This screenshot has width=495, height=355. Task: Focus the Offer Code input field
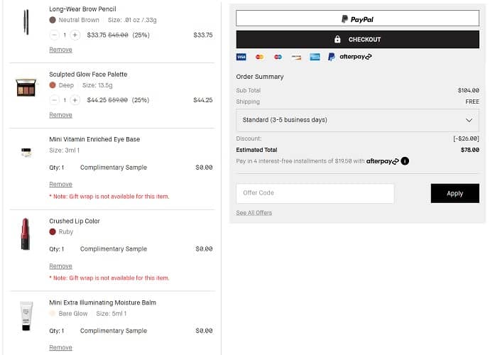click(x=315, y=193)
